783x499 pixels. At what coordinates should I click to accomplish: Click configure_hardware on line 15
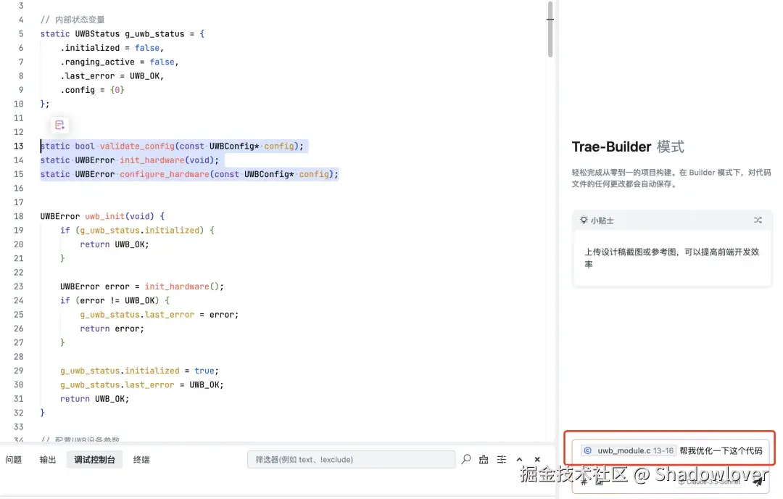[x=165, y=174]
